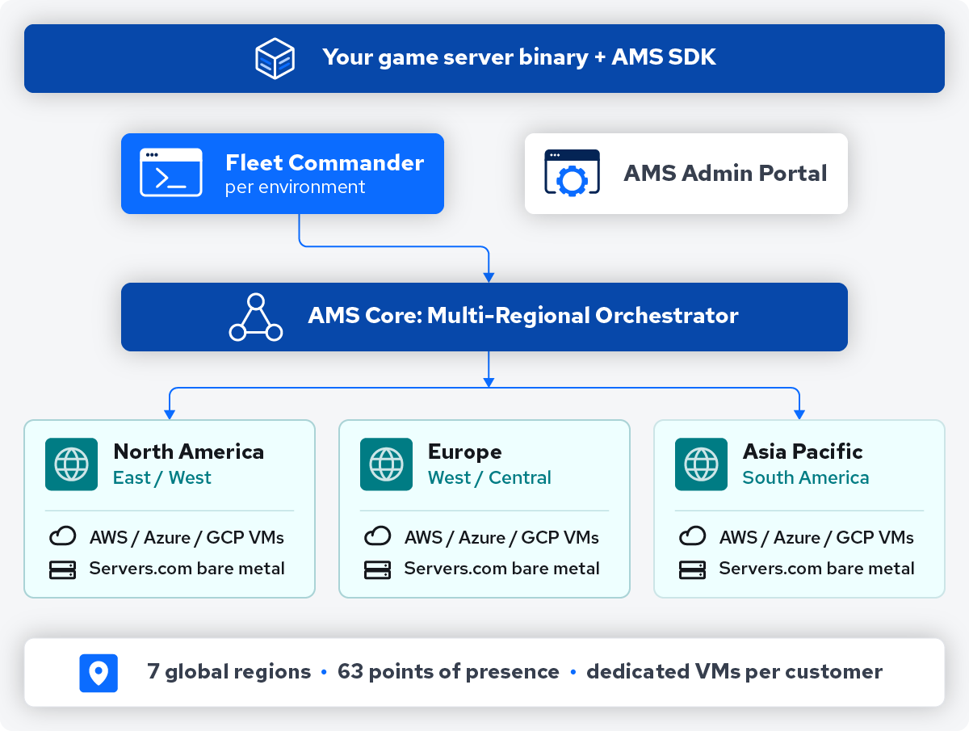Click the '63 points of presence' text
This screenshot has width=969, height=731.
tap(449, 672)
